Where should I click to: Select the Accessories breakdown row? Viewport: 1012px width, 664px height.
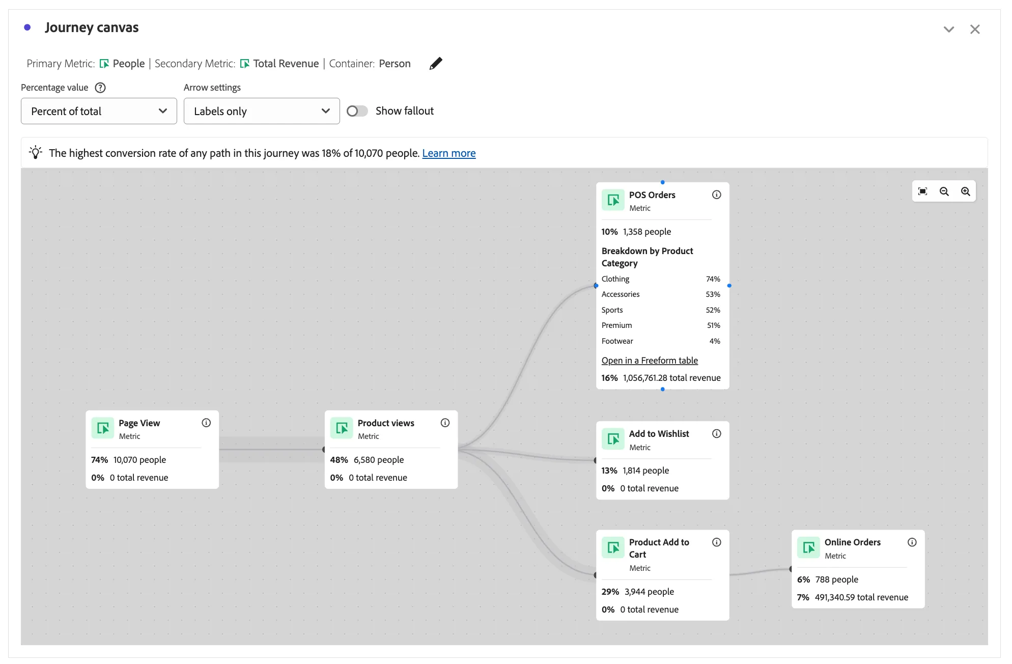[x=661, y=294]
